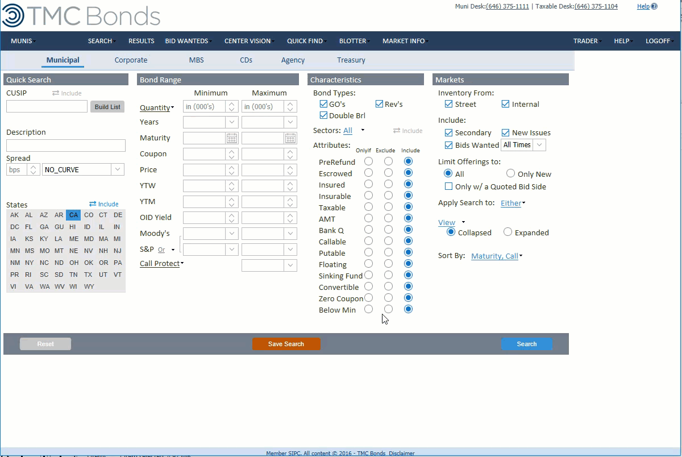Set Callable attribute to OnlyIf

click(x=368, y=241)
